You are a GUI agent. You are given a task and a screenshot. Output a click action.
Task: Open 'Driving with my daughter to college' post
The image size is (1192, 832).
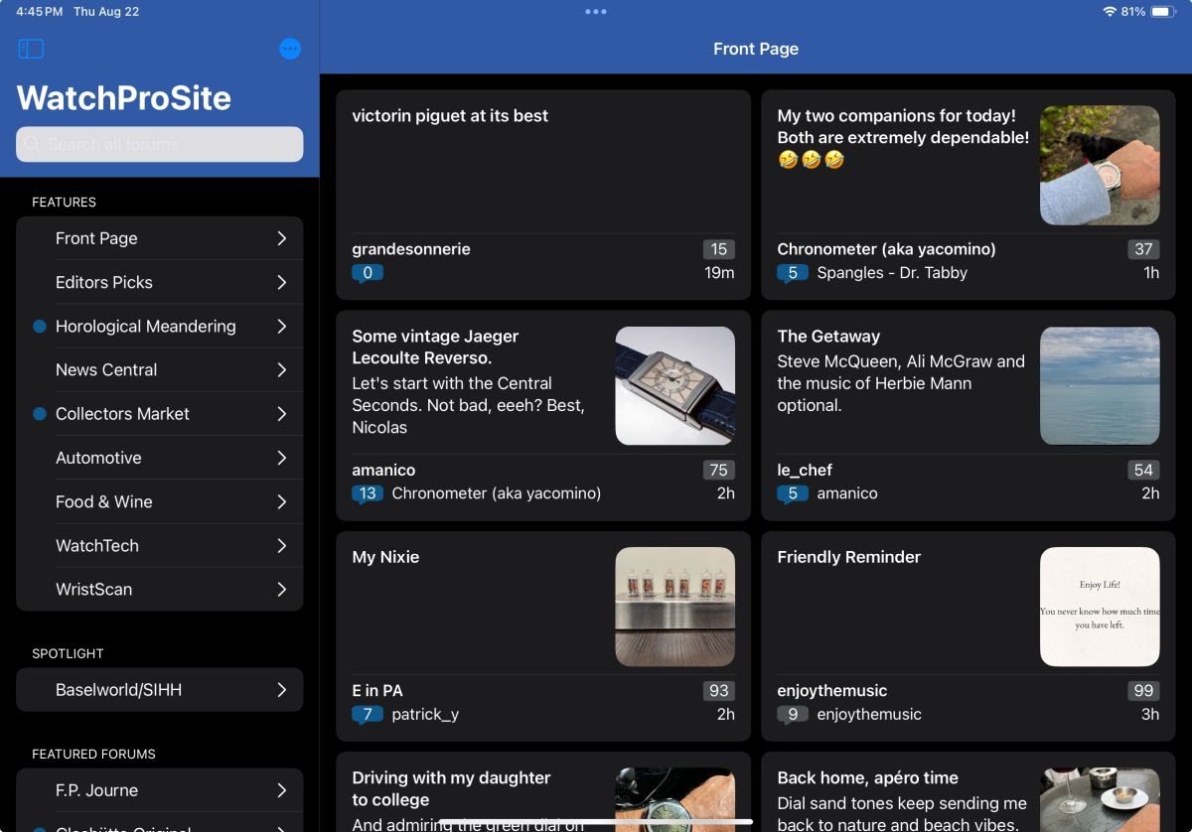[x=543, y=791]
